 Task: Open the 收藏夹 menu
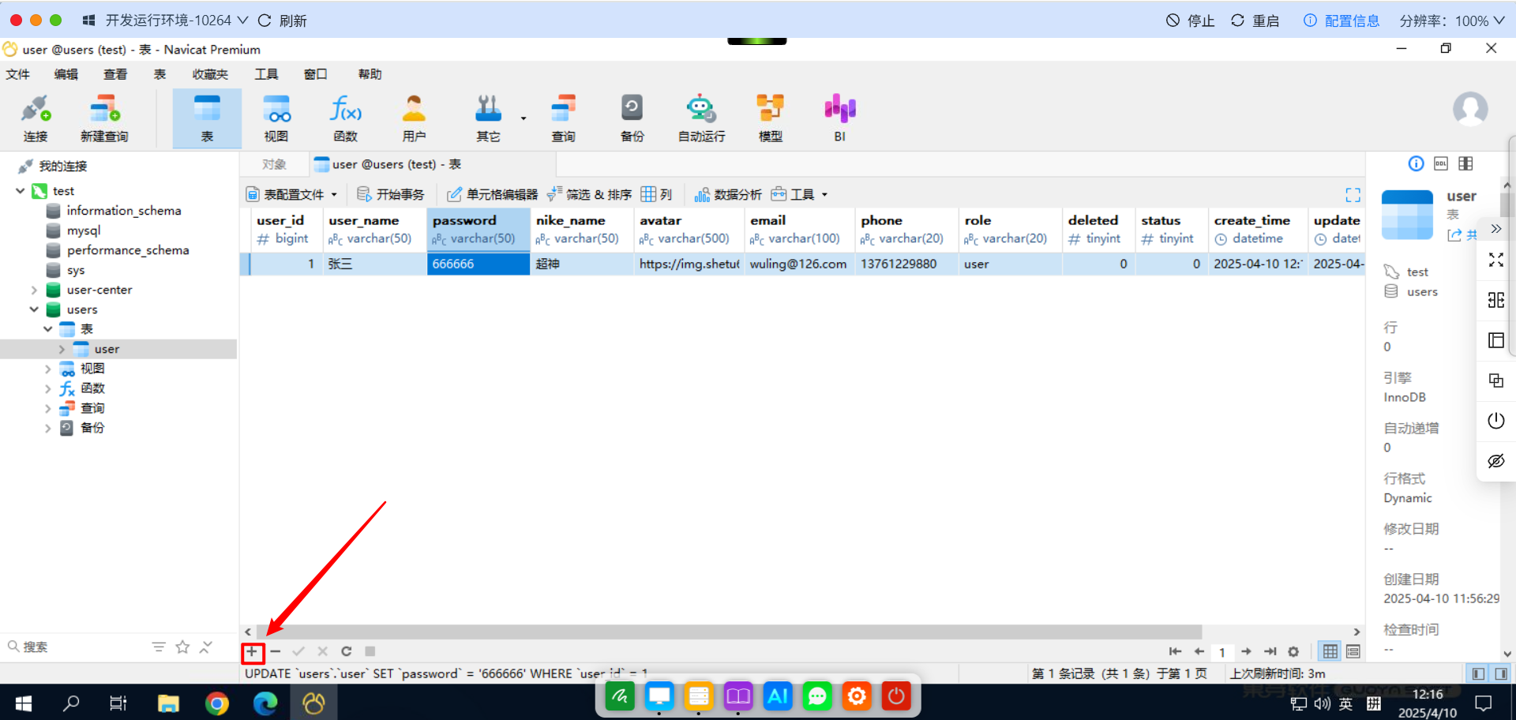[210, 74]
